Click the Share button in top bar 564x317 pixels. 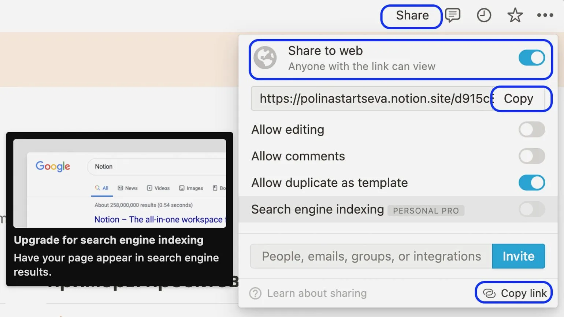click(412, 16)
